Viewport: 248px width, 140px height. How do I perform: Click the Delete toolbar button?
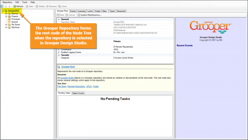(40, 6)
